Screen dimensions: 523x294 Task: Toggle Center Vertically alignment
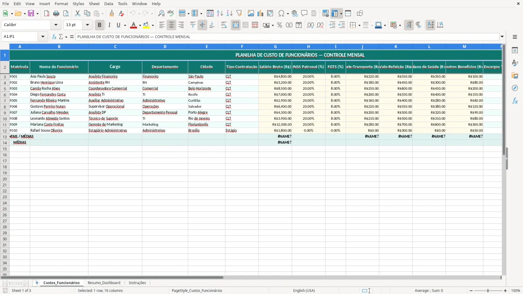[x=202, y=25]
